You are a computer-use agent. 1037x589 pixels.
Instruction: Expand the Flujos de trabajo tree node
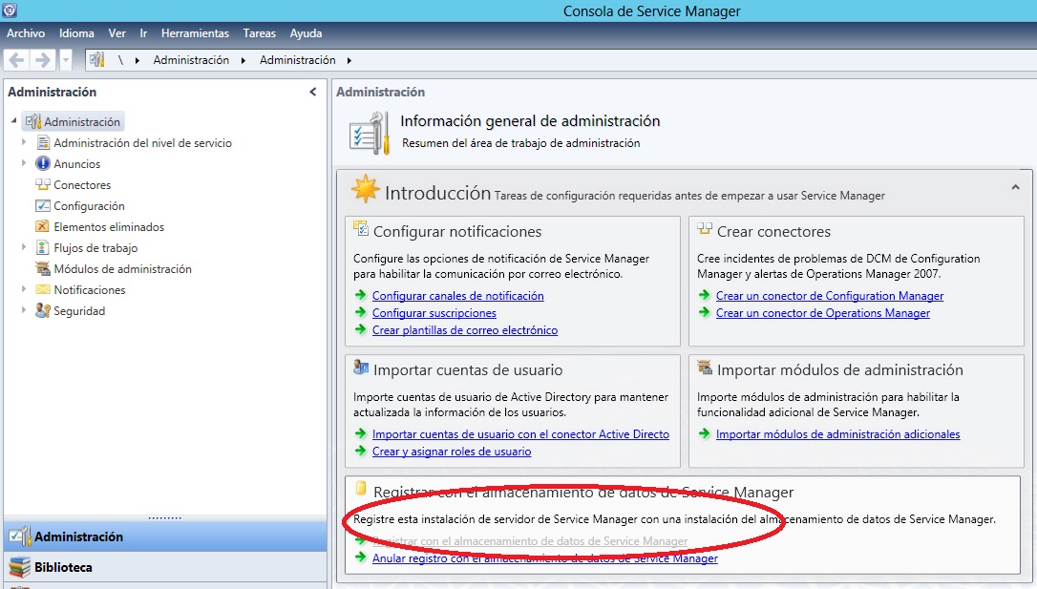pos(25,248)
